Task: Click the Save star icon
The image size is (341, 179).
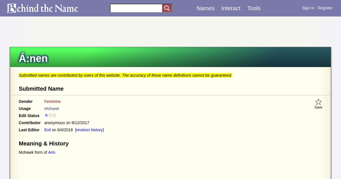Action: 318,102
